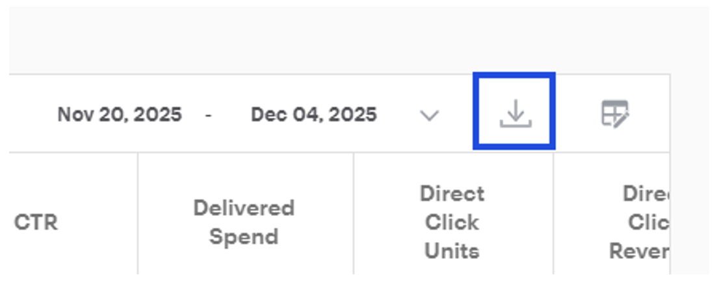Open the customize table columns icon

(x=614, y=114)
